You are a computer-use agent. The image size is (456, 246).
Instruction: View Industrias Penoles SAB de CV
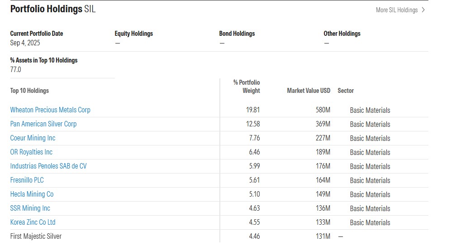(48, 166)
